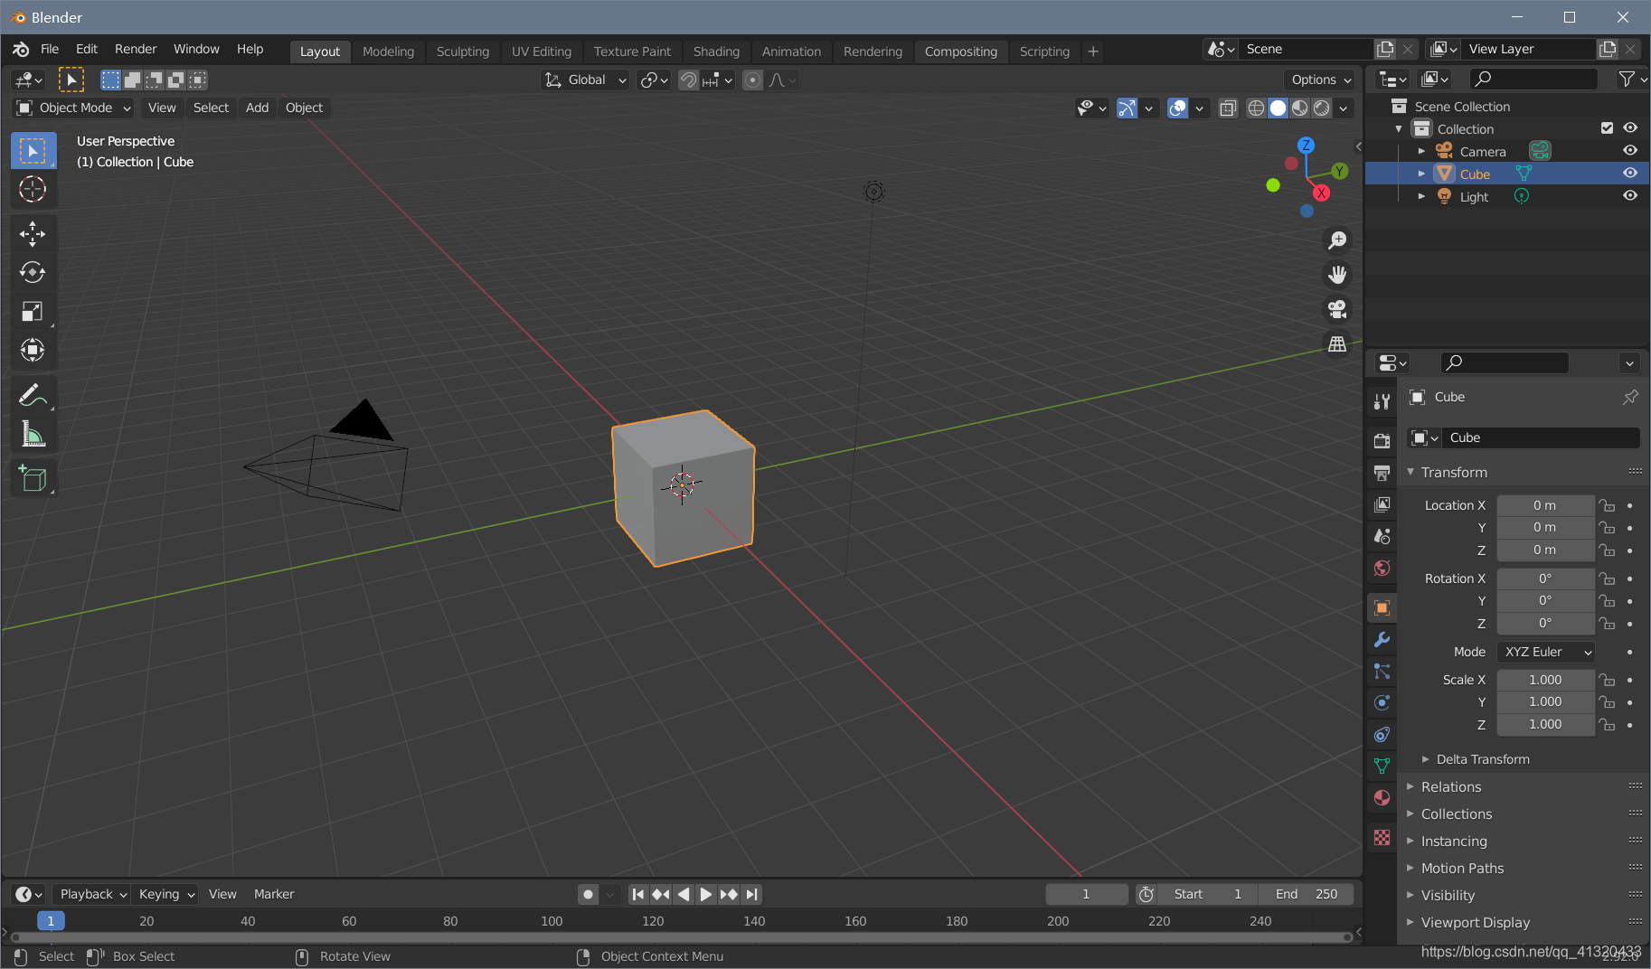
Task: Click the current frame marker on timeline
Action: (x=51, y=921)
